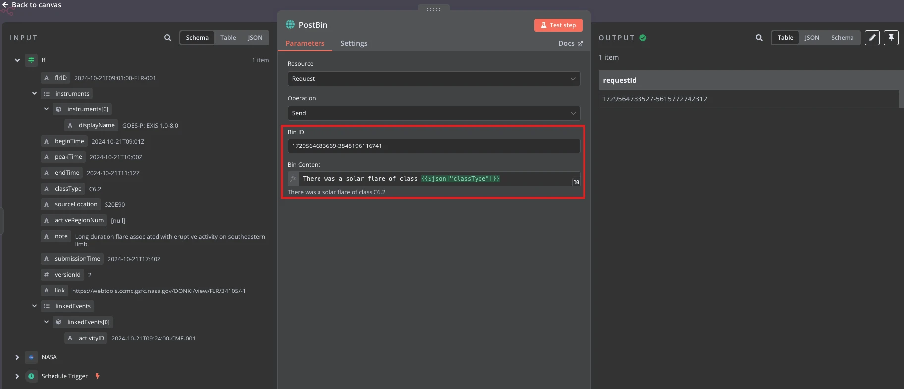Click the NASA node icon
Viewport: 904px width, 389px height.
pos(31,357)
